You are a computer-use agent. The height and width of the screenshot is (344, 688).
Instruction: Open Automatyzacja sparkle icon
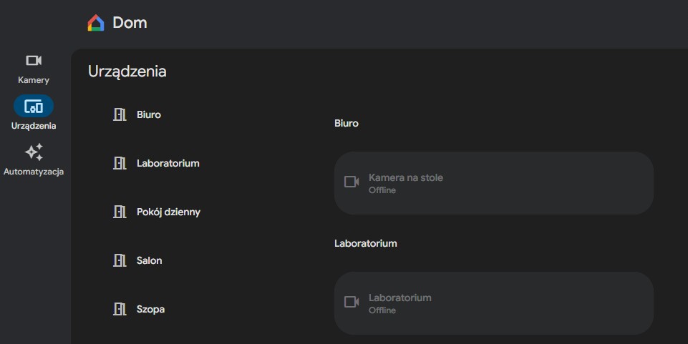[x=34, y=152]
